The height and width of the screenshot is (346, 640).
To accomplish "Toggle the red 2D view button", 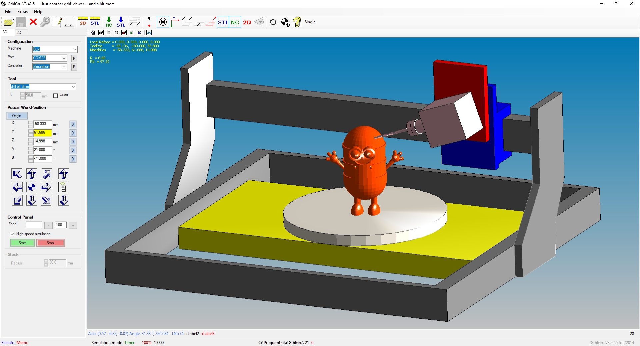I will [x=247, y=22].
